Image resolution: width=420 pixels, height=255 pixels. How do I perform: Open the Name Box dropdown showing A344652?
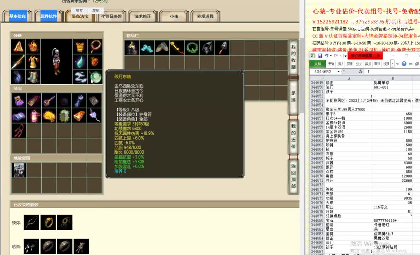(x=338, y=71)
